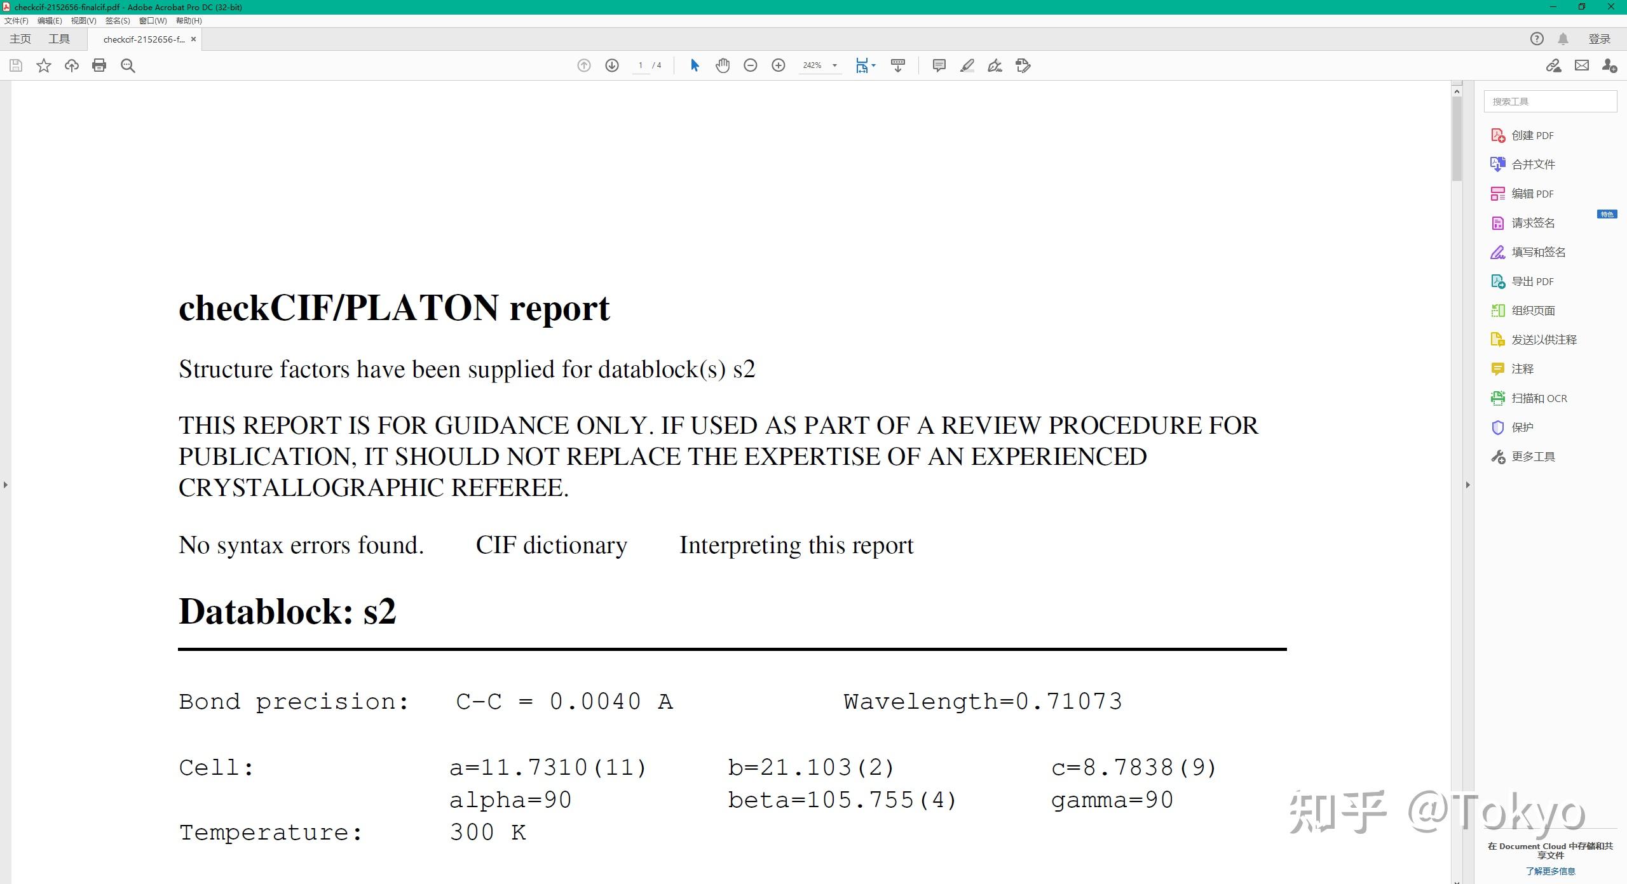Click the zoom in plus icon
Image resolution: width=1627 pixels, height=884 pixels.
779,65
